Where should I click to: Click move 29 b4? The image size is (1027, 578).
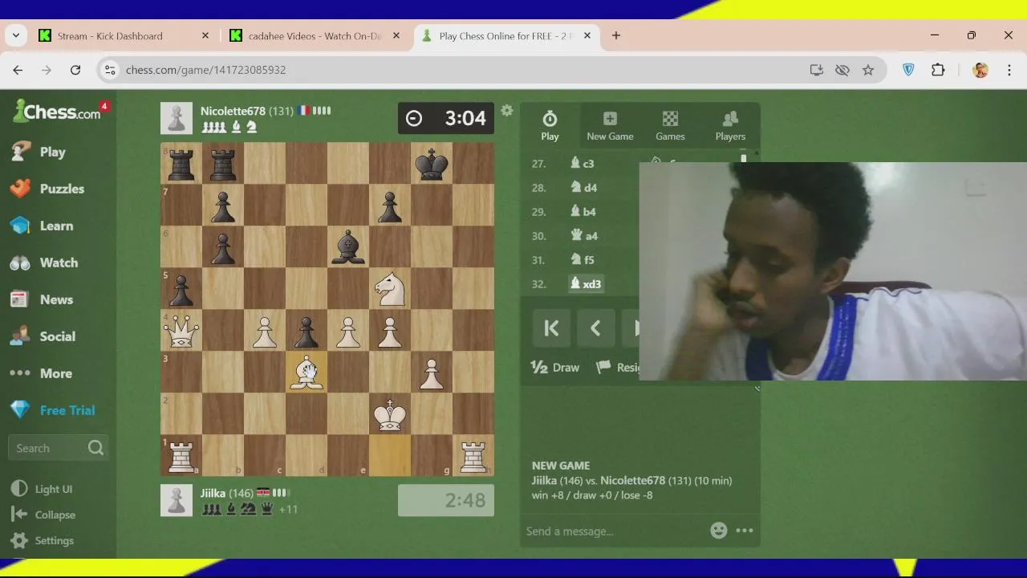coord(583,211)
